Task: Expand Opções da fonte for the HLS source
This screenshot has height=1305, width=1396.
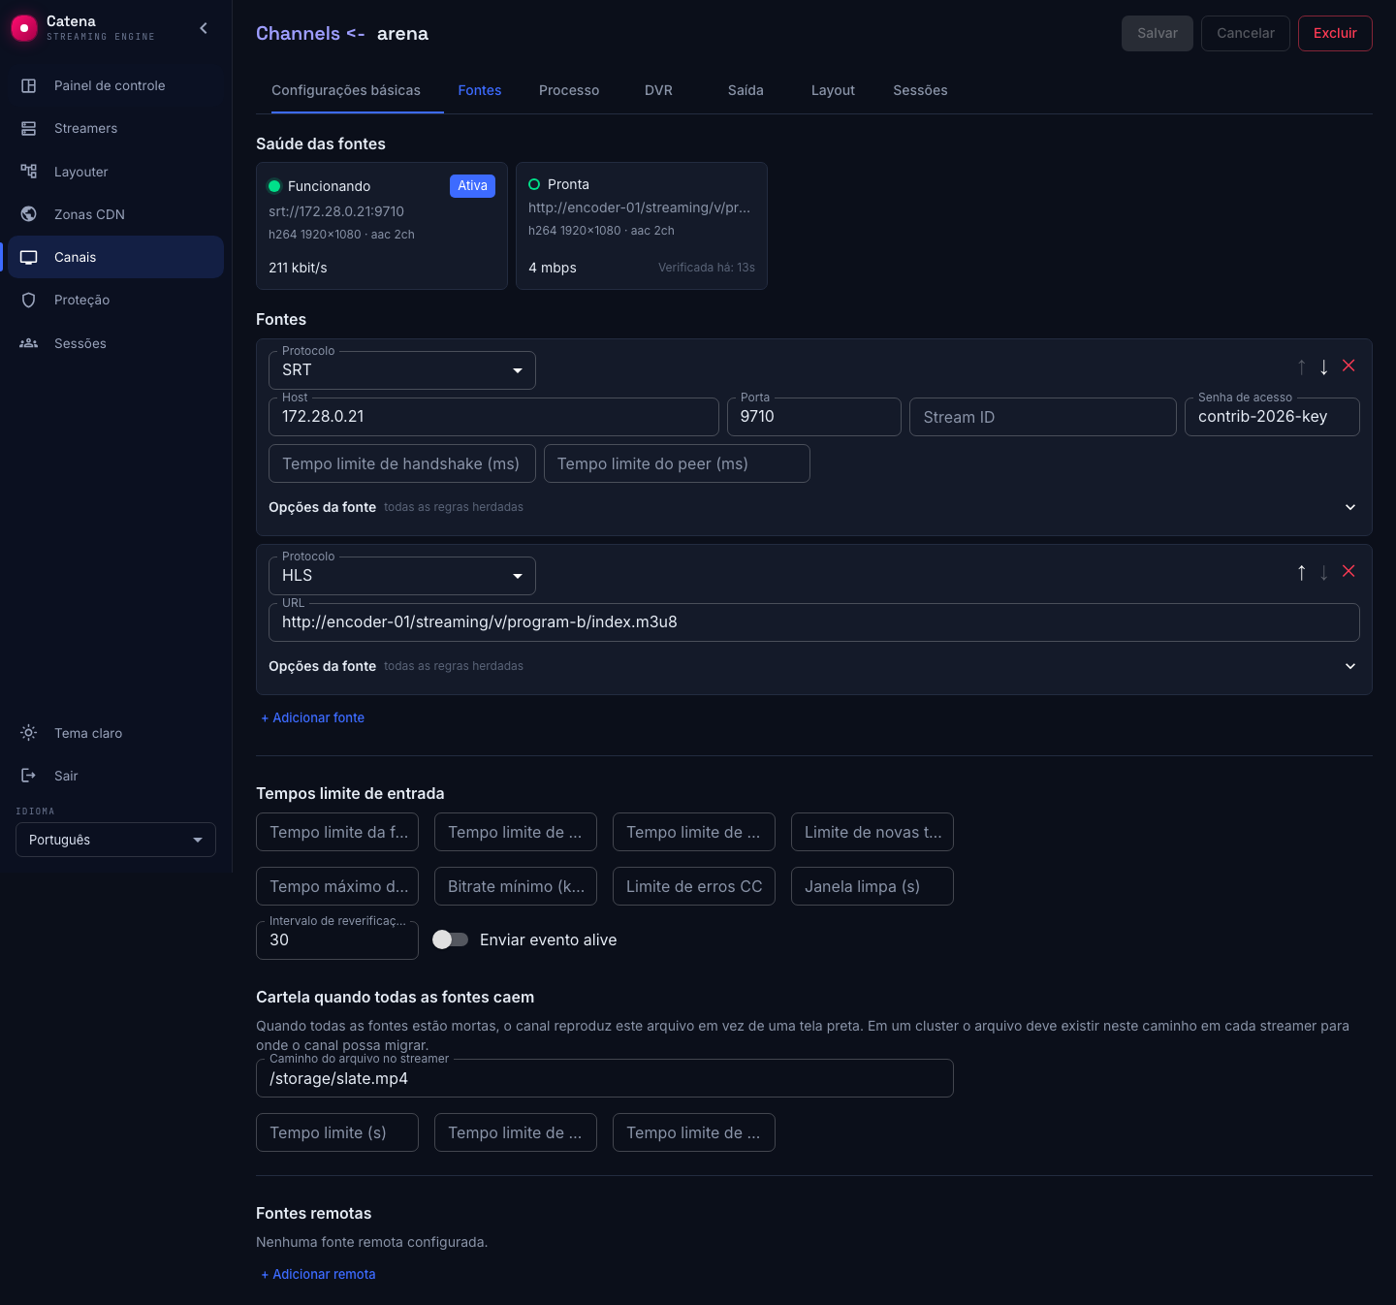Action: pyautogui.click(x=1350, y=666)
